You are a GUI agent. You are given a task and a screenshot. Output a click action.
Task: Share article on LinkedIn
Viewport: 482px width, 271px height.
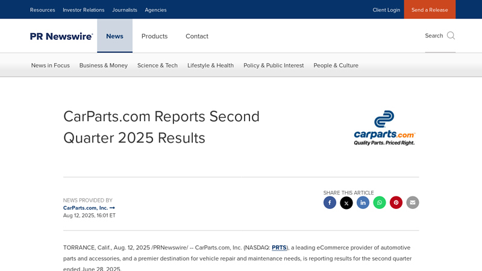pyautogui.click(x=363, y=202)
